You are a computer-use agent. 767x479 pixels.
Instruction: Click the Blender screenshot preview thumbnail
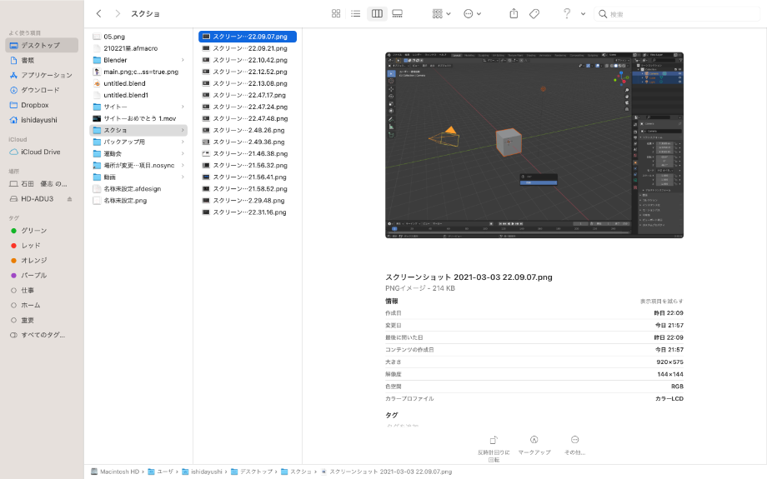point(534,145)
